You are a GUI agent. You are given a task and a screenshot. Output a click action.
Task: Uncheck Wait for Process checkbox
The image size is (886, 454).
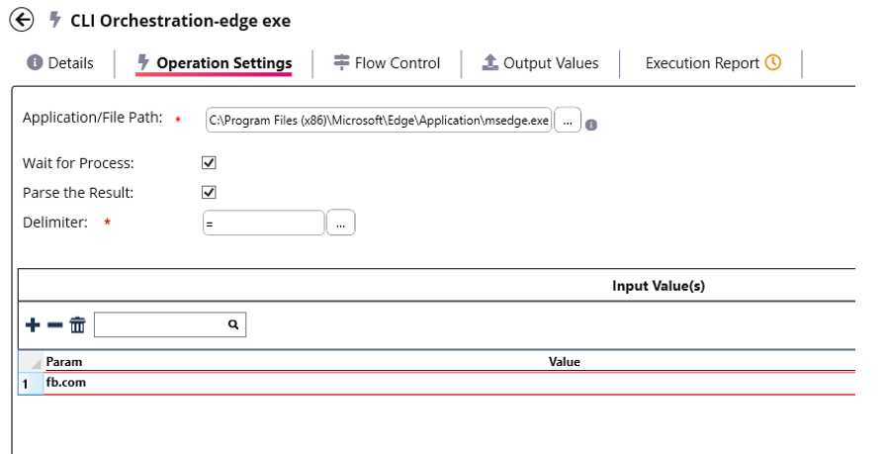(x=209, y=163)
